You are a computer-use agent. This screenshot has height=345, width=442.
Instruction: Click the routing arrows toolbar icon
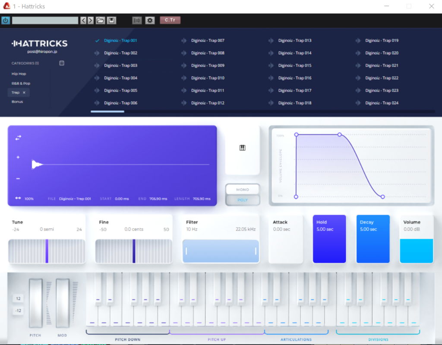tap(137, 20)
